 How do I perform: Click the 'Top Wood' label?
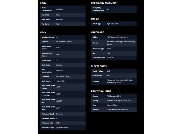[x=45, y=15]
